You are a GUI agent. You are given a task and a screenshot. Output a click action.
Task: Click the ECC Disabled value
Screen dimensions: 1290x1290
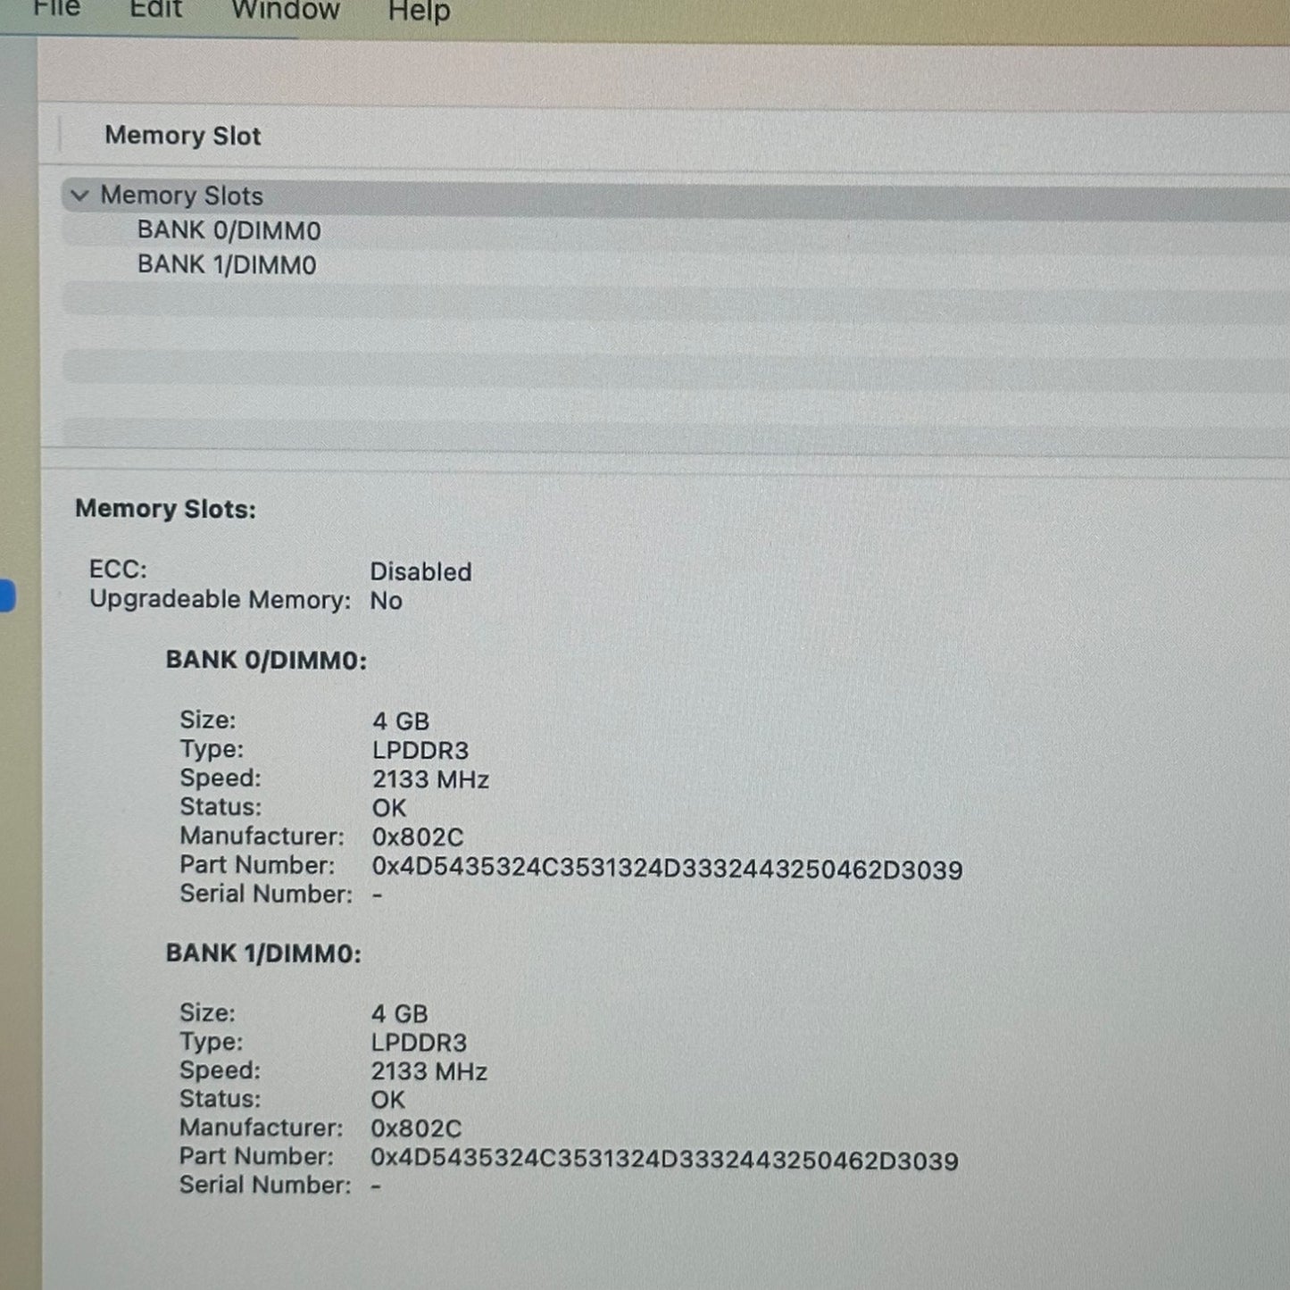(420, 571)
